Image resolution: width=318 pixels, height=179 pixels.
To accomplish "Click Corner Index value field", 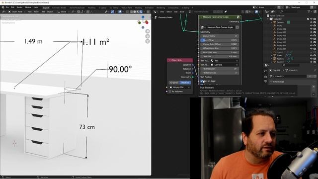I will click(220, 36).
